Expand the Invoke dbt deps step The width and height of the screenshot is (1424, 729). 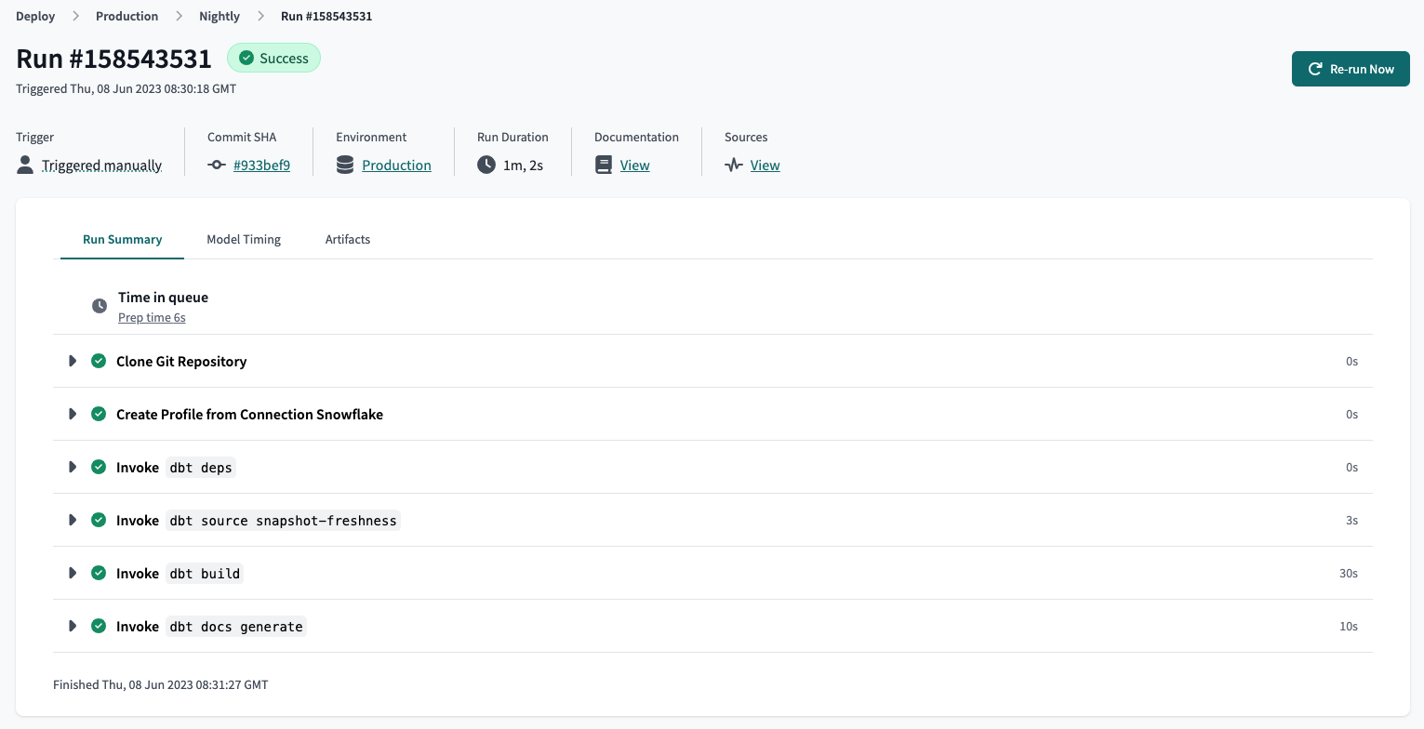[x=73, y=467]
